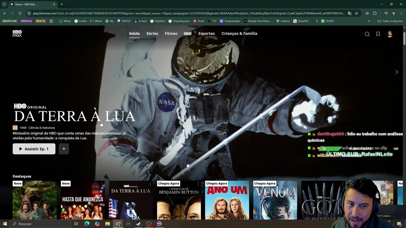Advance hero carousel with right arrow
The height and width of the screenshot is (228, 406).
[396, 72]
